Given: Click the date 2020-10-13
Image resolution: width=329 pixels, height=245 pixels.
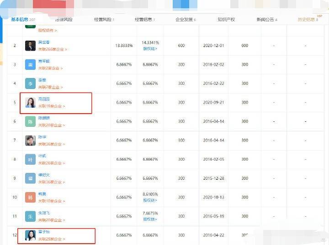Looking at the screenshot, I should [x=213, y=197].
